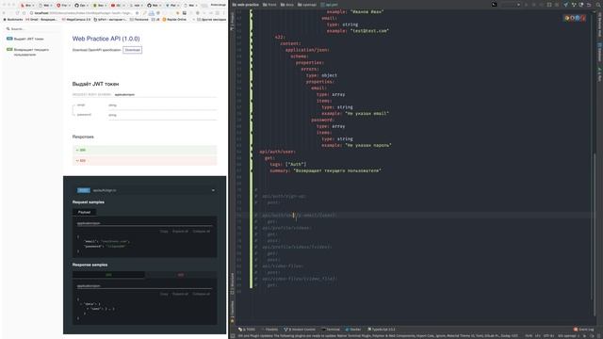Image resolution: width=603 pixels, height=339 pixels.
Task: Open 'Выдаёт JWT токен' in docs sidebar
Action: 29,39
